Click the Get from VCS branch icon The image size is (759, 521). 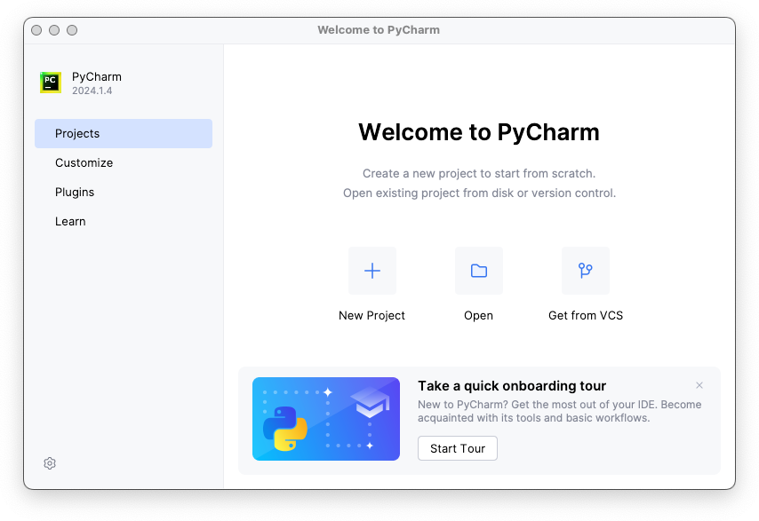click(585, 271)
